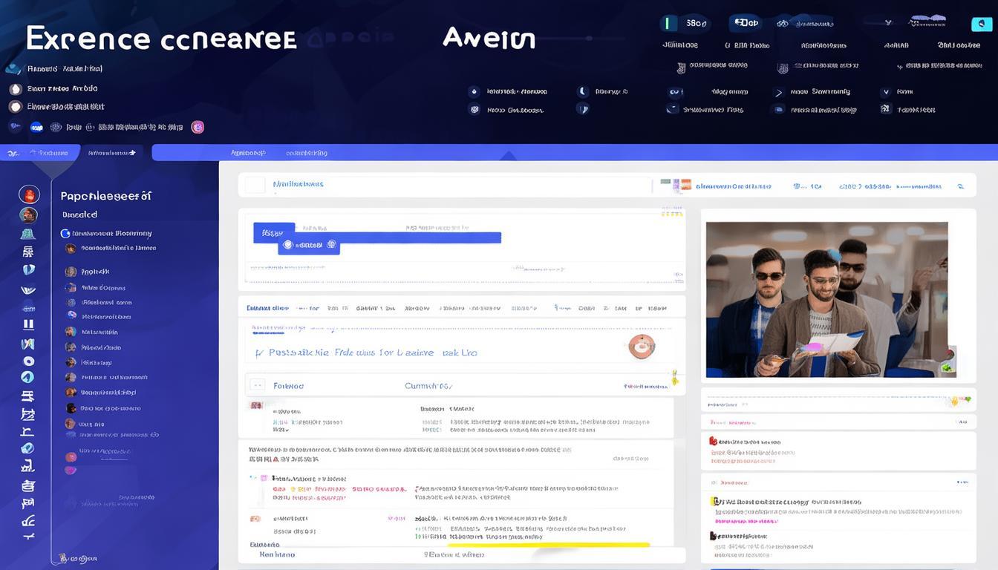Open the photo of men reading a brochure
This screenshot has width=998, height=570.
point(826,299)
